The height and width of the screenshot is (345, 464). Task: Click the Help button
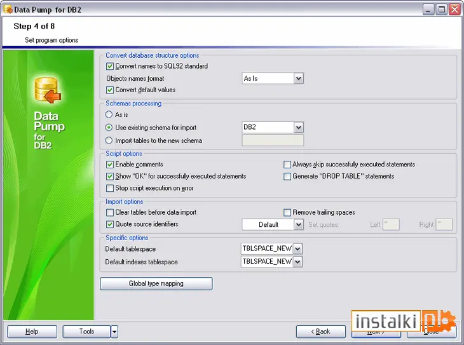point(32,332)
